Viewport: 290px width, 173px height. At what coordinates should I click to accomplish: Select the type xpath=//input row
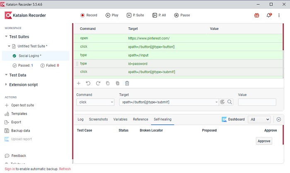[178, 55]
